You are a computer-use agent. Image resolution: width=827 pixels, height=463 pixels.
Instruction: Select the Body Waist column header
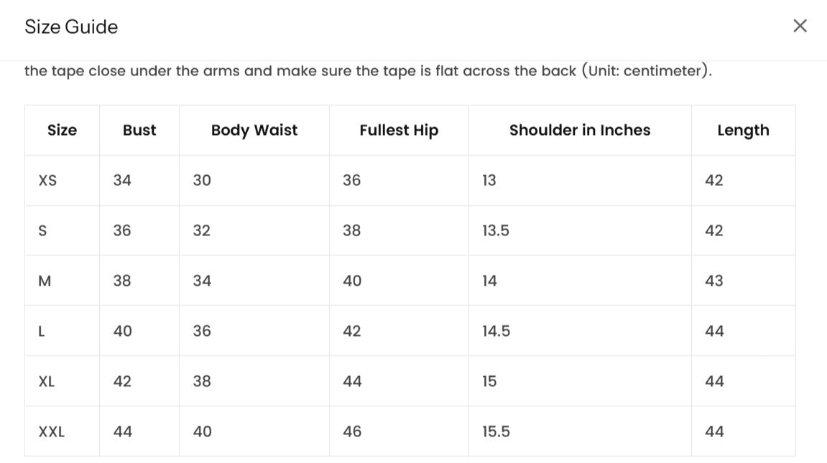click(254, 131)
